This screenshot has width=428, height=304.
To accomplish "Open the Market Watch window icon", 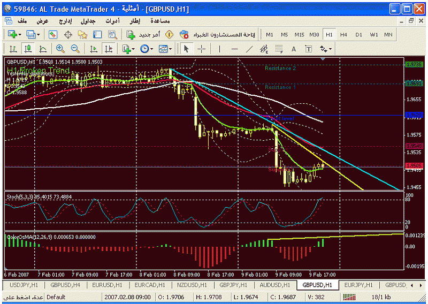I will pyautogui.click(x=53, y=34).
